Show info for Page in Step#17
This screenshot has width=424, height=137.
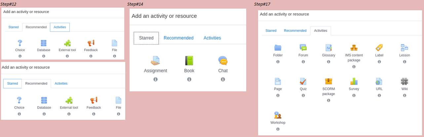click(x=278, y=95)
